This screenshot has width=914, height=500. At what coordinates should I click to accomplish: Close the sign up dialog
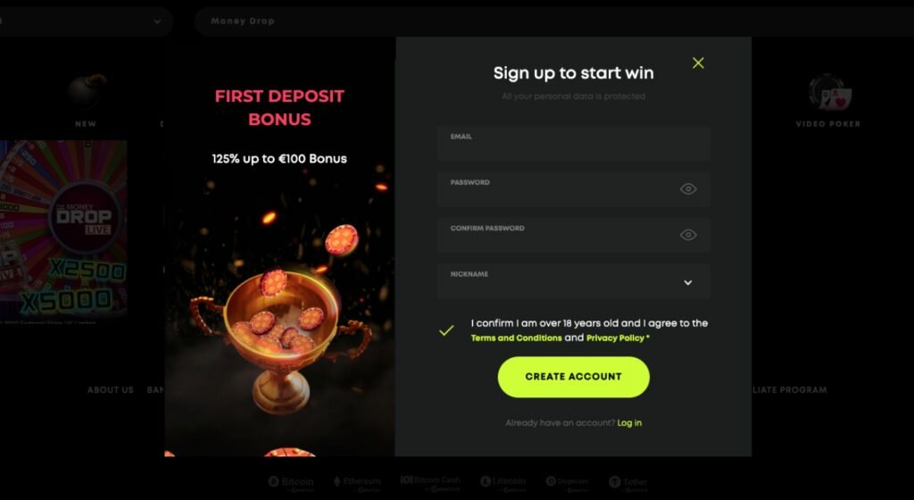[x=698, y=62]
